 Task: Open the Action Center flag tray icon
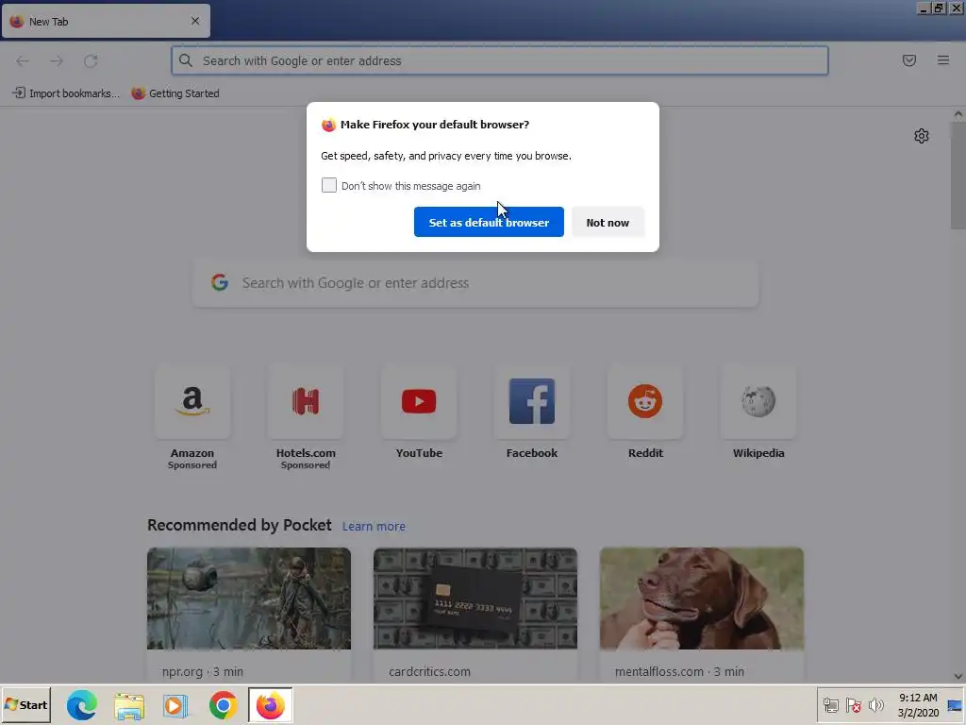pyautogui.click(x=853, y=704)
